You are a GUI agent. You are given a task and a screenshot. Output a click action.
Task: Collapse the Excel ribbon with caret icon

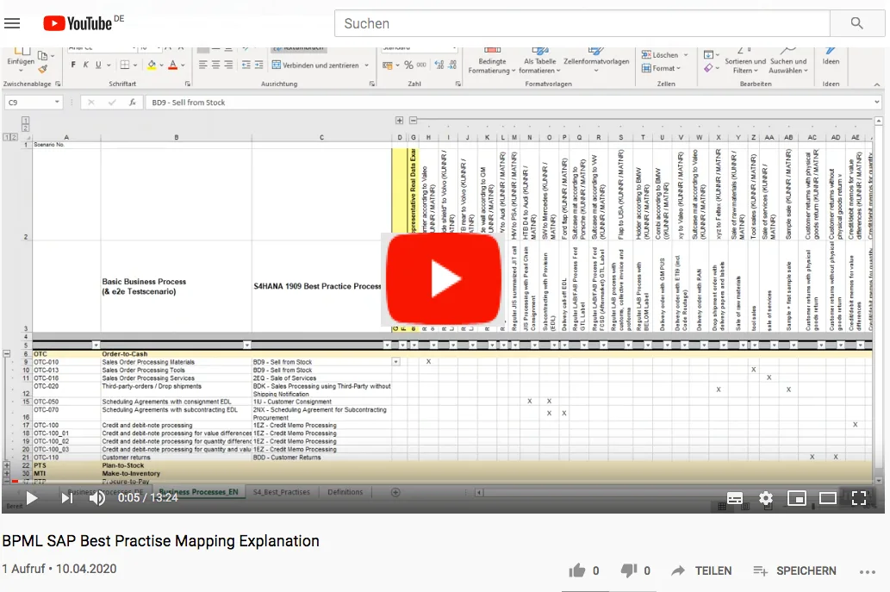pos(877,84)
